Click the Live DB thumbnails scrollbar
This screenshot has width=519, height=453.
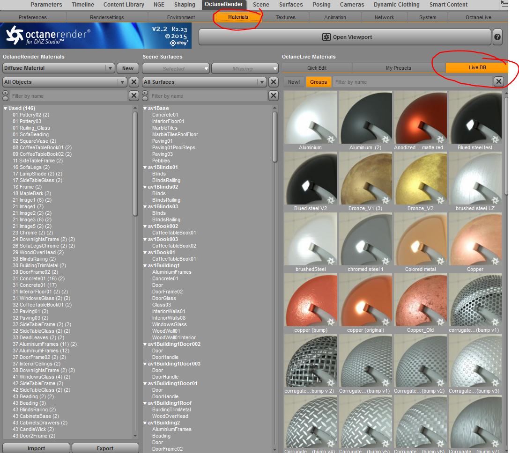(506, 146)
